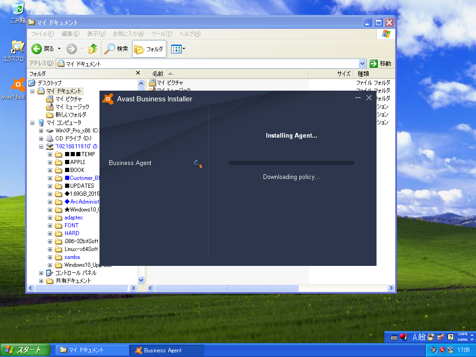This screenshot has width=476, height=357.
Task: Click the green 移動 go arrow icon
Action: click(374, 63)
